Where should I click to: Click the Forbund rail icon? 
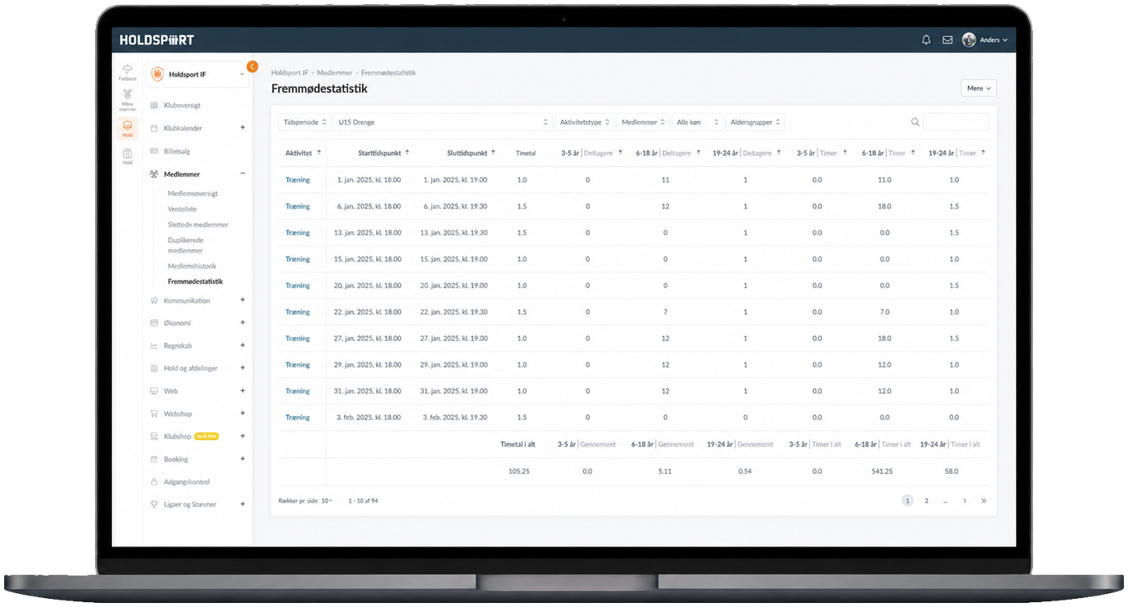pyautogui.click(x=127, y=73)
